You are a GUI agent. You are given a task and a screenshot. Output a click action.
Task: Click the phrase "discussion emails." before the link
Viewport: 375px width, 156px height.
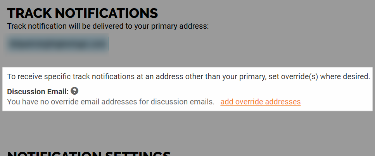coord(183,102)
